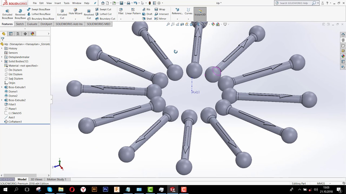Image resolution: width=346 pixels, height=194 pixels.
Task: Open the Curves tool
Action: pyautogui.click(x=188, y=12)
